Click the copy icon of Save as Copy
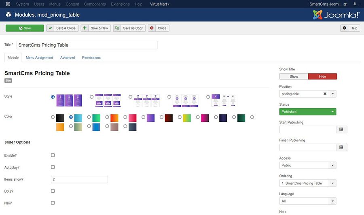The image size is (364, 215). tap(117, 28)
